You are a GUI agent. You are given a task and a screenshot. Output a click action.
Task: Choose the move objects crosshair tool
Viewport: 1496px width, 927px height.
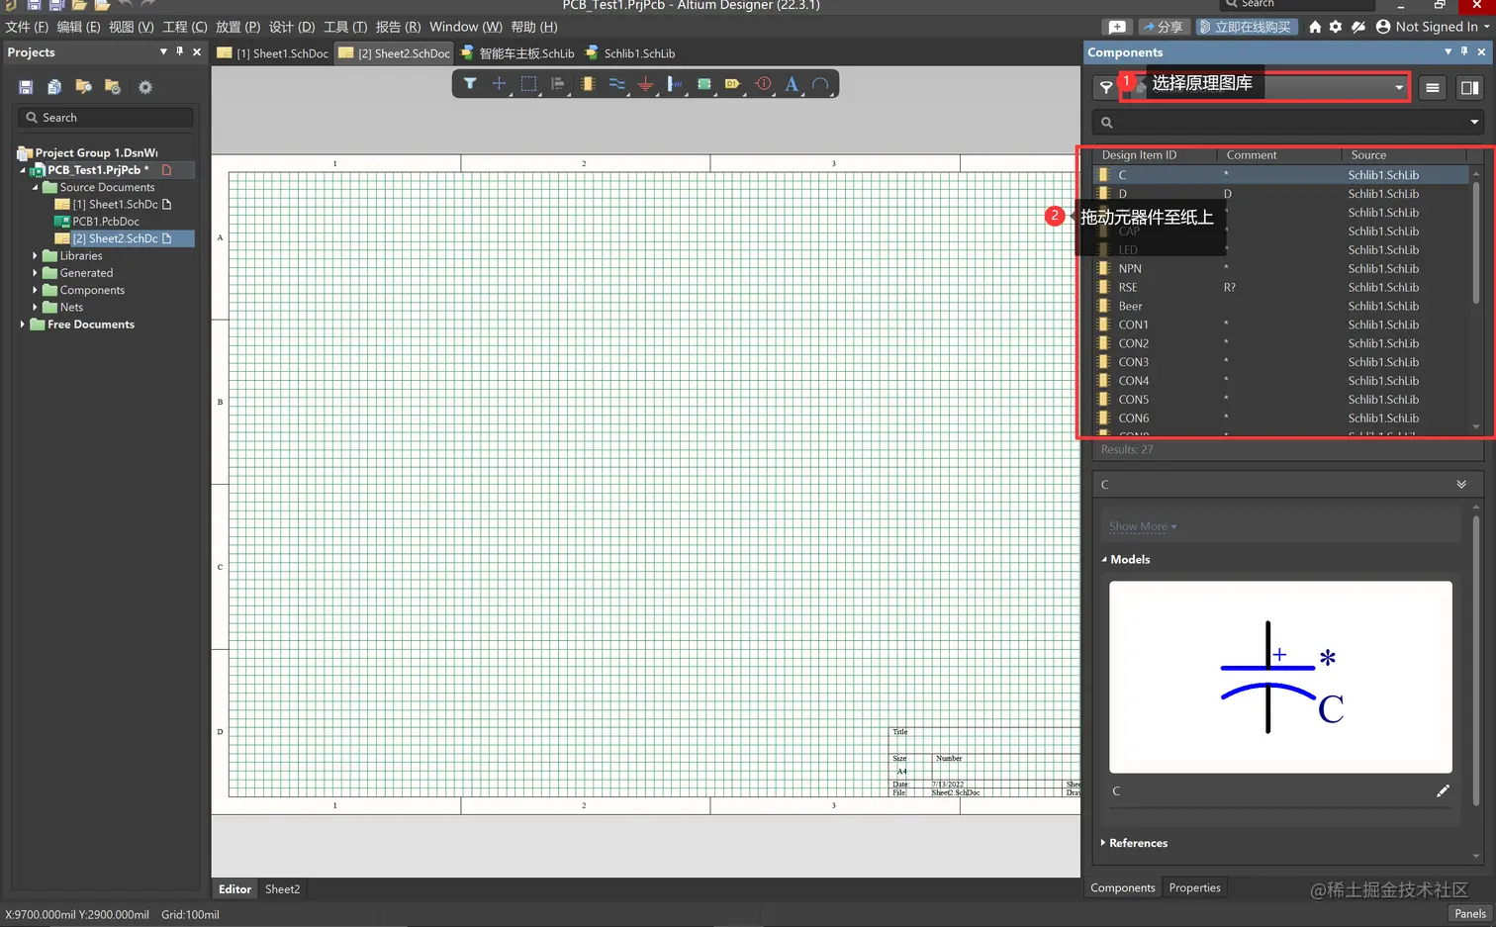[x=499, y=84]
